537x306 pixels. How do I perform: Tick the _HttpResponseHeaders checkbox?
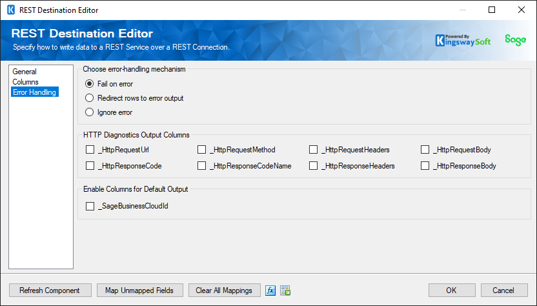click(x=314, y=166)
